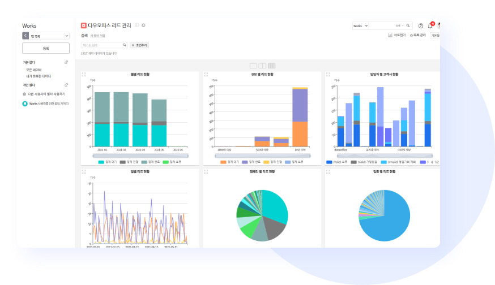Click the teal Works guide bookmark icon

pyautogui.click(x=25, y=103)
